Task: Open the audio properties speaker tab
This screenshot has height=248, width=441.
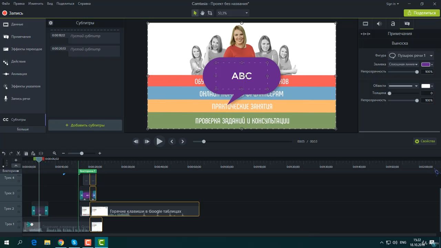Action: coord(379,24)
